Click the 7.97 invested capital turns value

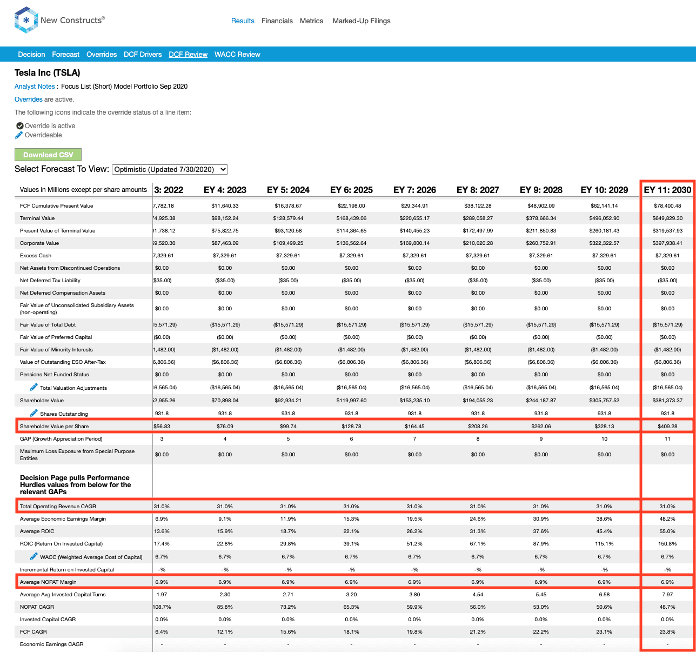[x=667, y=594]
